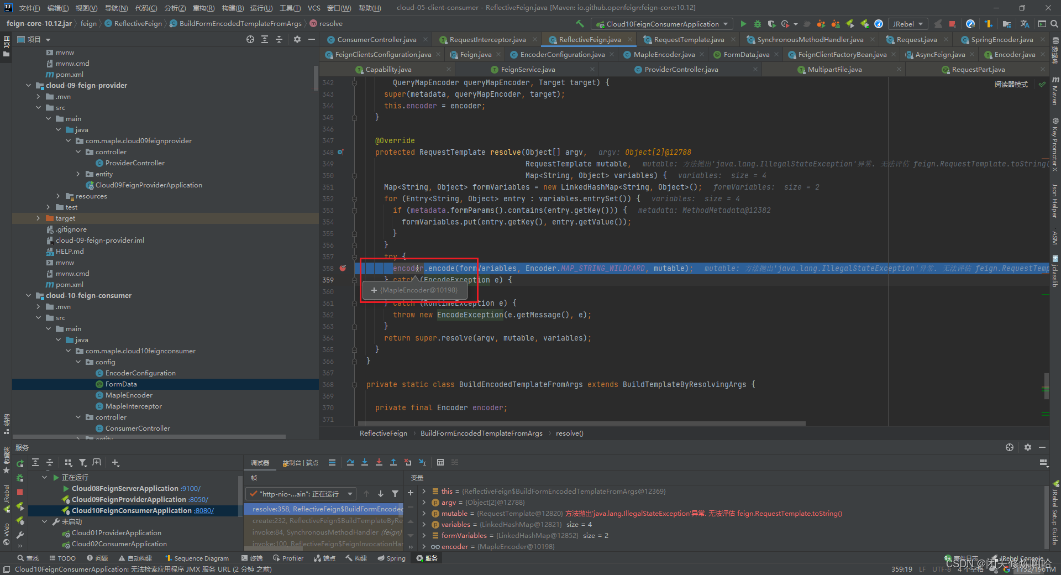This screenshot has height=575, width=1061.
Task: Start Debug with the bug icon
Action: click(x=758, y=24)
